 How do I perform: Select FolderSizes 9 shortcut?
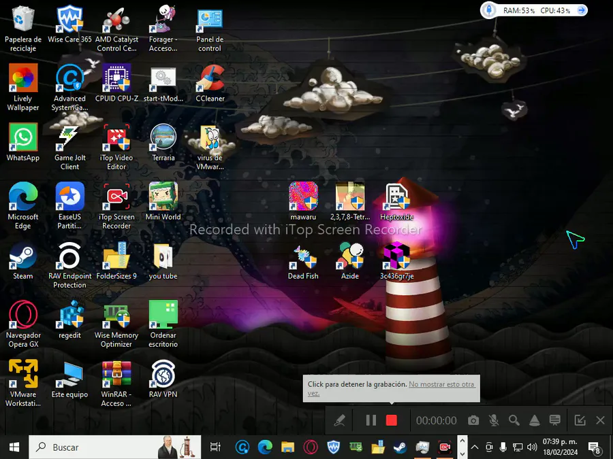point(116,260)
